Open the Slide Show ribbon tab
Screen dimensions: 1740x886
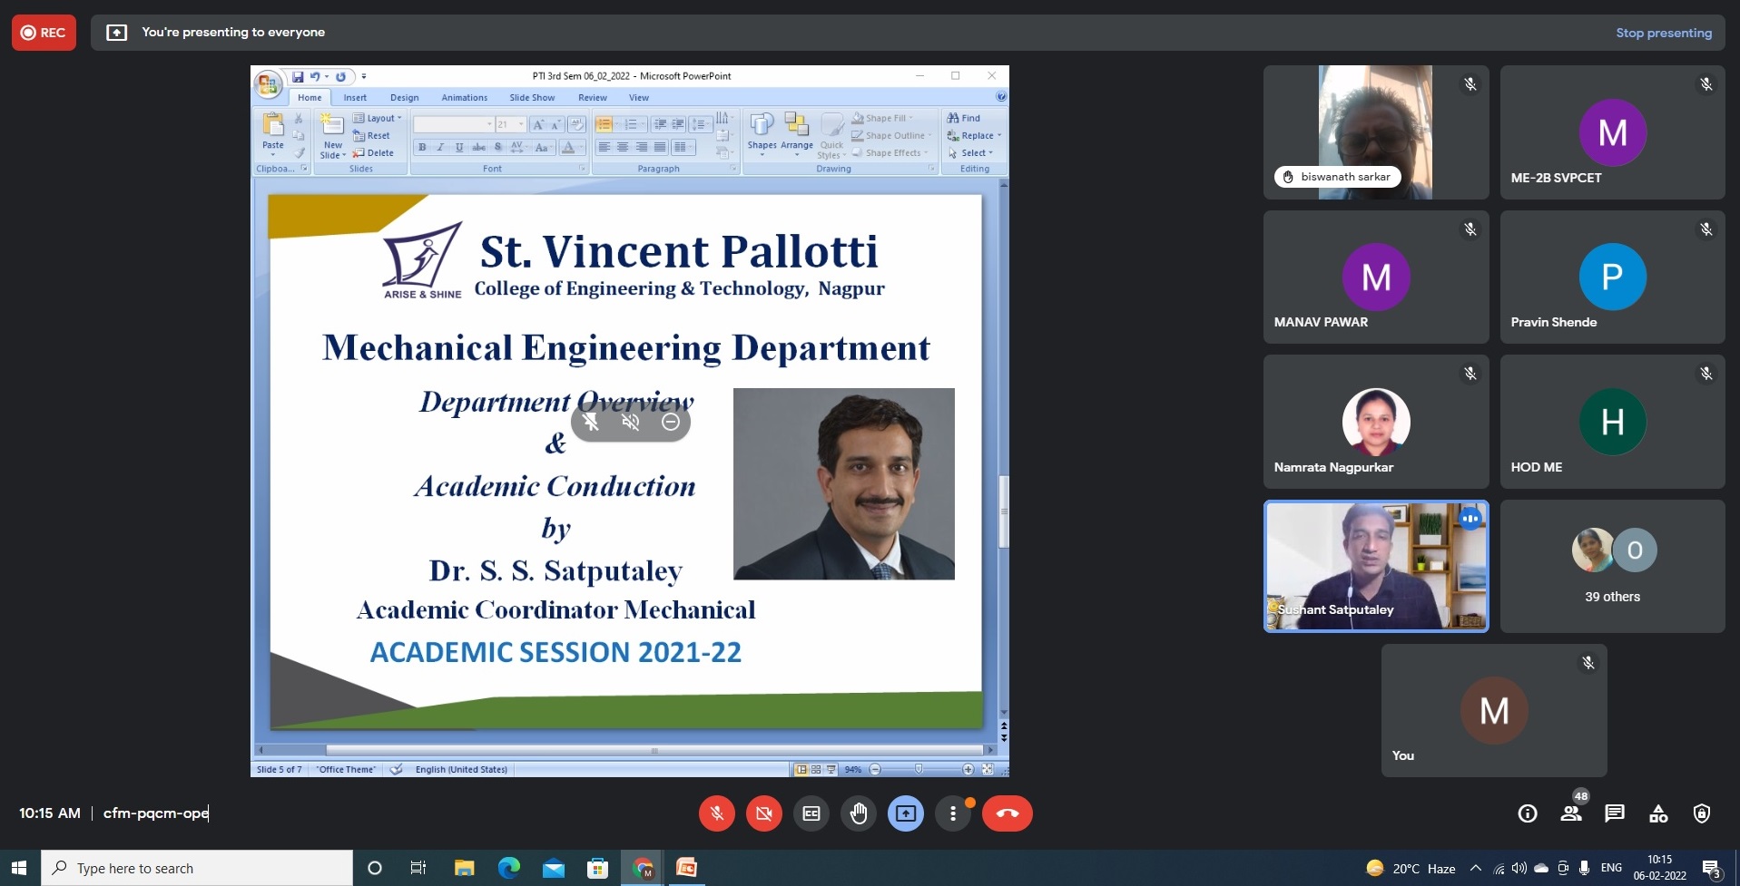coord(532,98)
